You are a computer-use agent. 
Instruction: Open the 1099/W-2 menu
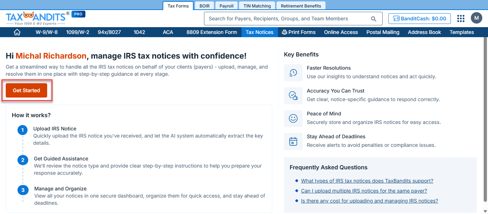[x=78, y=32]
